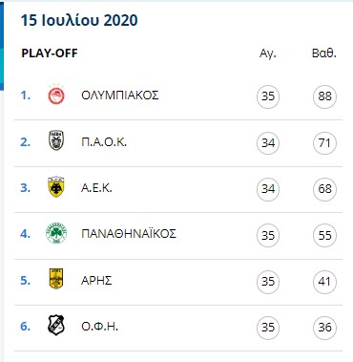
Task: Click the O.F.H. black-and-white crest
Action: pos(56,325)
